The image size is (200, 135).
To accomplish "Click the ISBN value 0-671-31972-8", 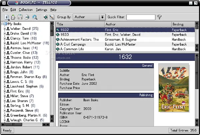I will tap(95, 117).
